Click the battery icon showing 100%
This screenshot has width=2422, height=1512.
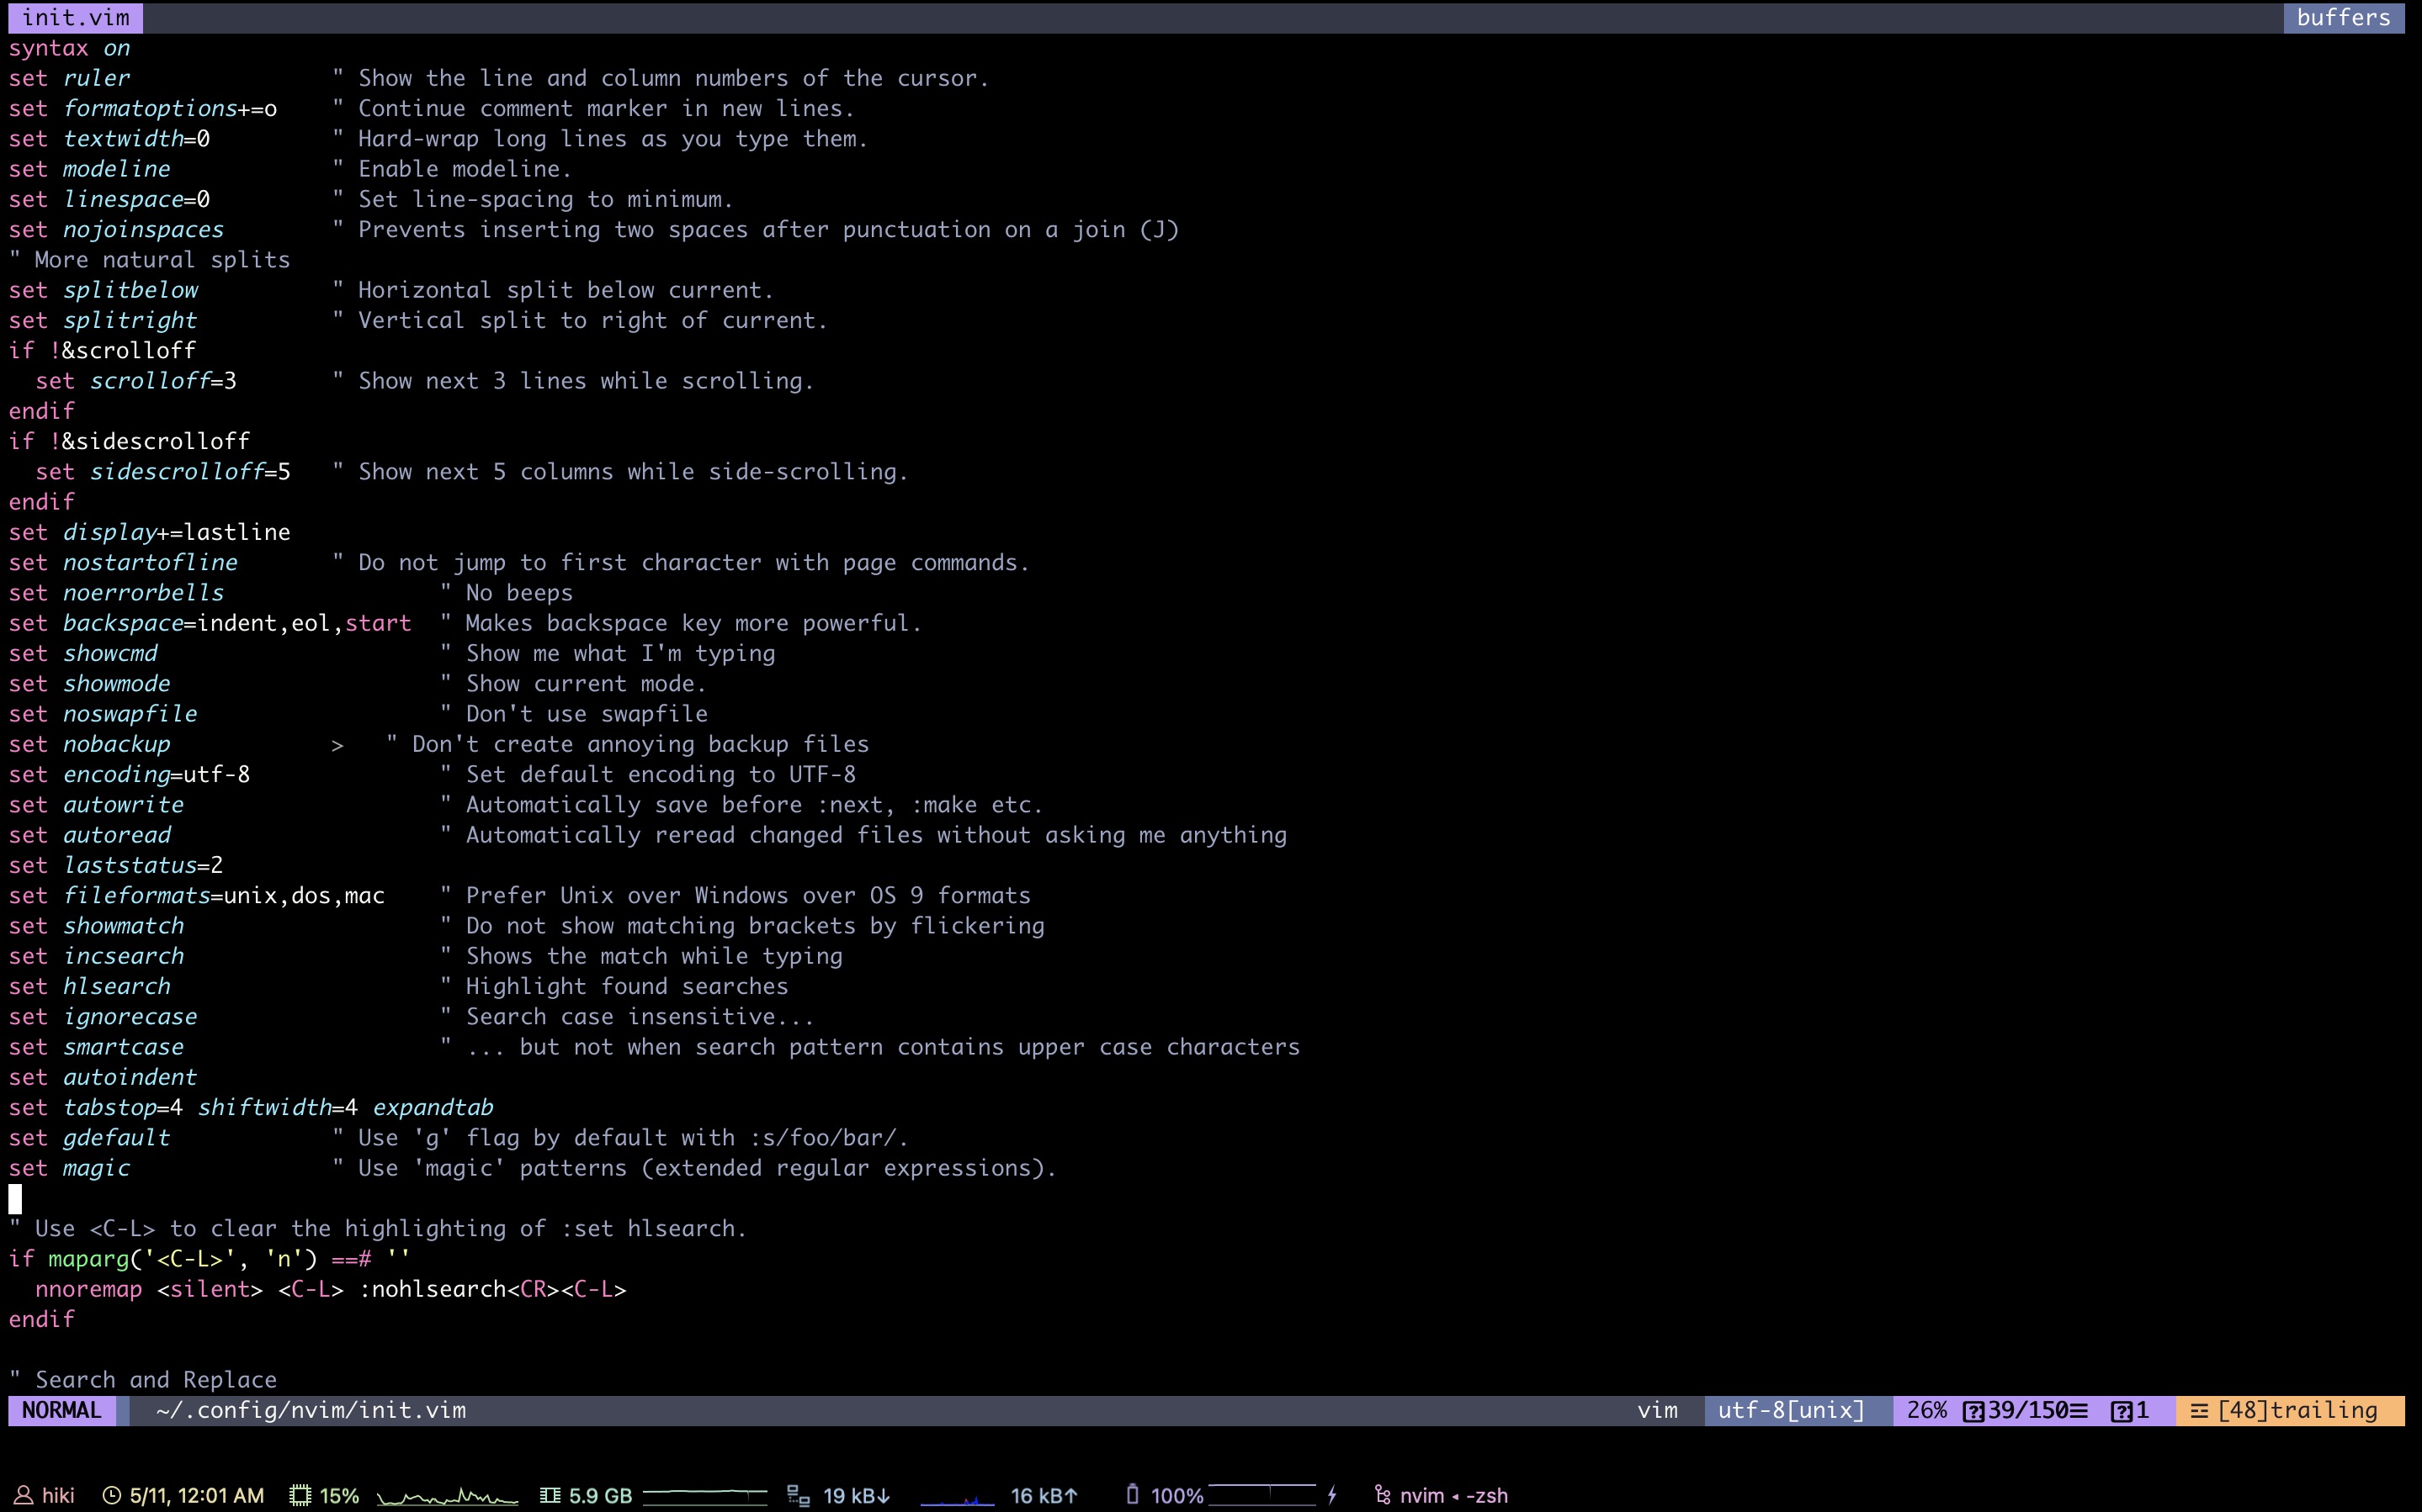[1133, 1494]
